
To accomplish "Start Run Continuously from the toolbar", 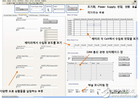I will click(x=9, y=3).
